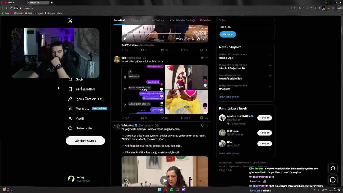This screenshot has height=193, width=343.
Task: Open ouz's profile avatar
Action: (117, 60)
